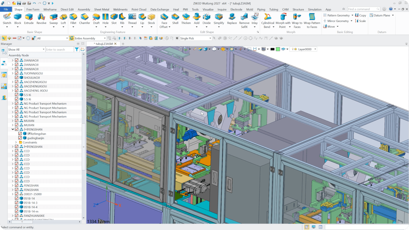Click the green color swatch
409x230 pixels.
point(278,49)
